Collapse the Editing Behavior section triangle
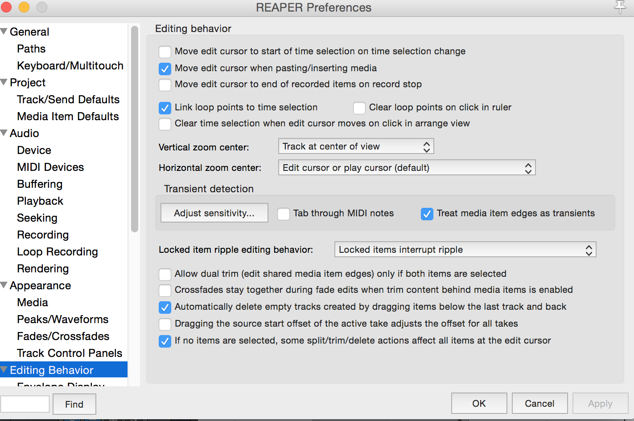This screenshot has height=421, width=634. coord(4,370)
